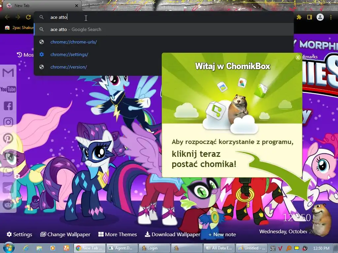The image size is (338, 253).
Task: Open the Reddit sidebar shortcut
Action: pos(8,204)
